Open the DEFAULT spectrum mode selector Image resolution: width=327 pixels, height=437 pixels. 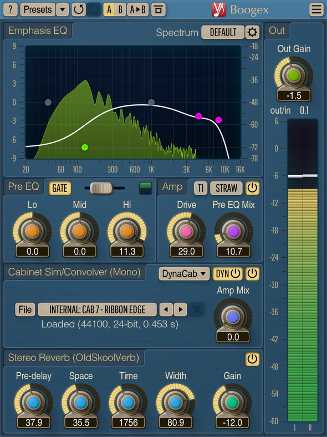[223, 32]
